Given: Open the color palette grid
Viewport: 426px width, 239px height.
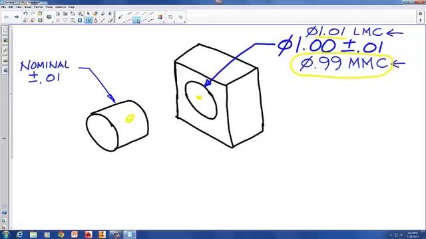Looking at the screenshot, I should (160, 17).
